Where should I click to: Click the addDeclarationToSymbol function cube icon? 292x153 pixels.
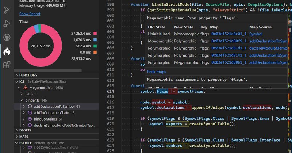30,106
